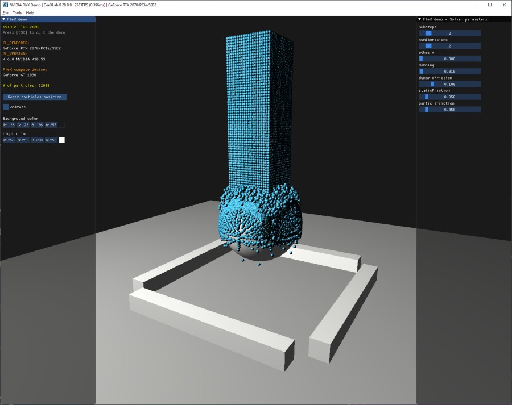
Task: Collapse the Solver parameters panel
Action: [x=420, y=19]
